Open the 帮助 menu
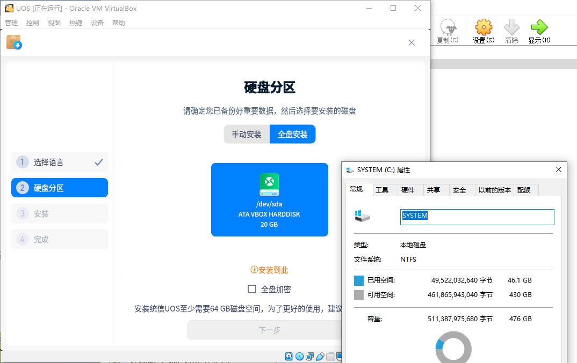 coord(119,23)
